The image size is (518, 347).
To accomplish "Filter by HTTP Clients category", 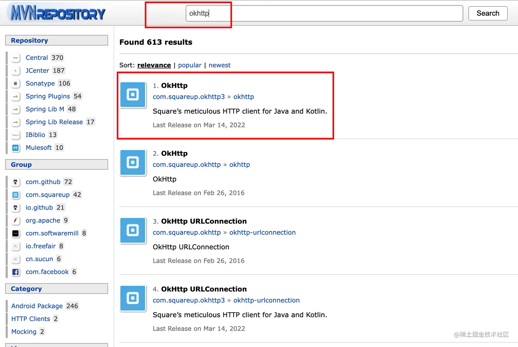I will [31, 319].
